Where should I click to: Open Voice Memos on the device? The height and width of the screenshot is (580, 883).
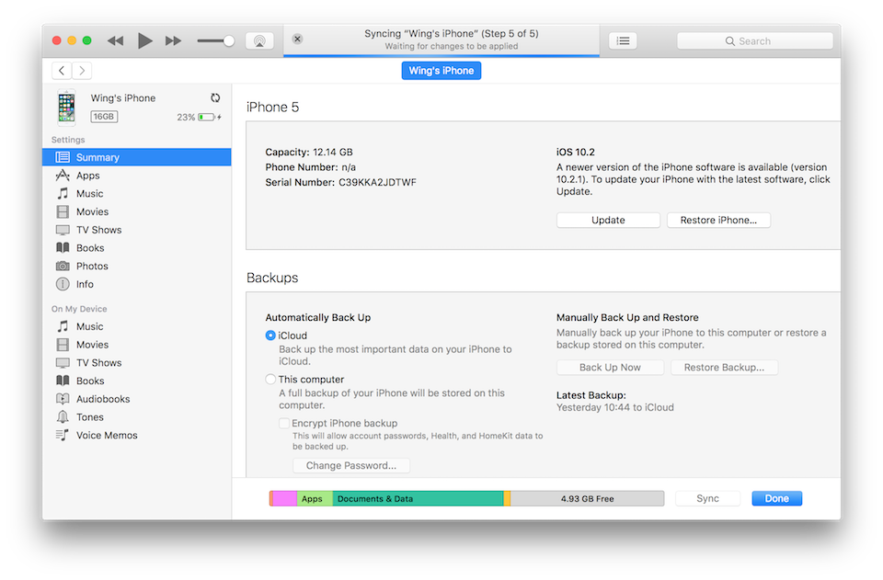137,435
